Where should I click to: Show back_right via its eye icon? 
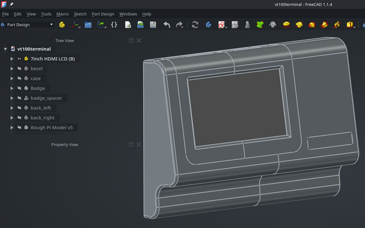(x=19, y=118)
